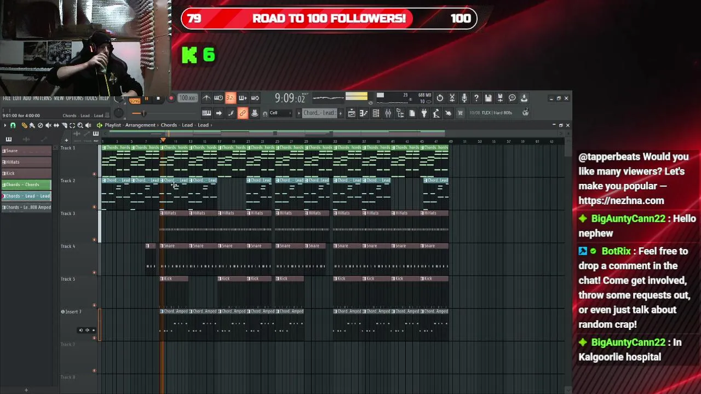Mute Track 1 with its dot toggle
Viewport: 701px width, 394px height.
point(94,174)
